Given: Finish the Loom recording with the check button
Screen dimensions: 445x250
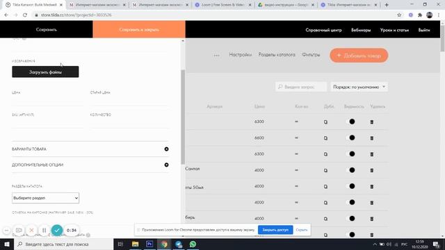Looking at the screenshot, I should pyautogui.click(x=57, y=230).
